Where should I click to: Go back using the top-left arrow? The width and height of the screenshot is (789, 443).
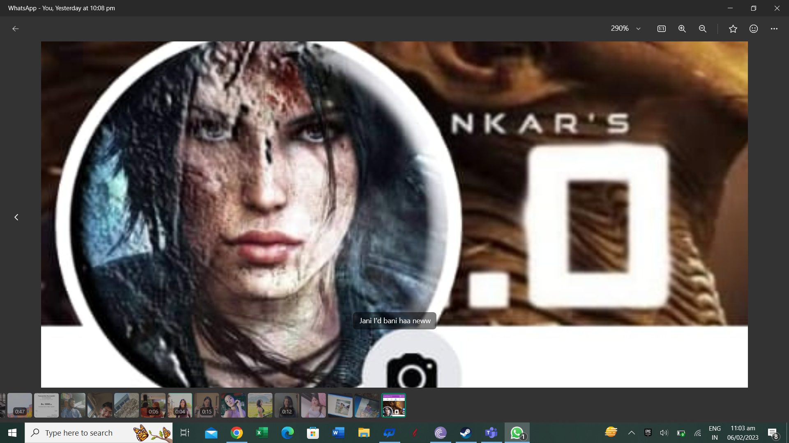point(16,29)
